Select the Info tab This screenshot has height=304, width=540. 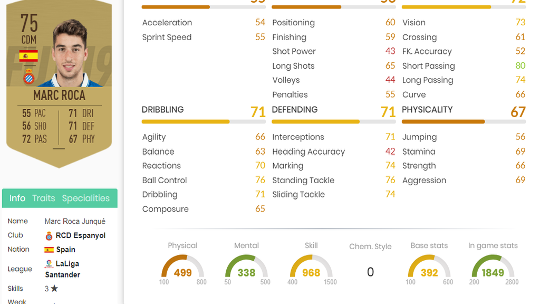(x=17, y=198)
